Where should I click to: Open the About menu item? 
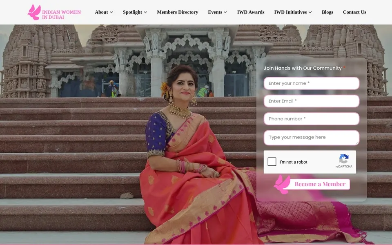(101, 12)
